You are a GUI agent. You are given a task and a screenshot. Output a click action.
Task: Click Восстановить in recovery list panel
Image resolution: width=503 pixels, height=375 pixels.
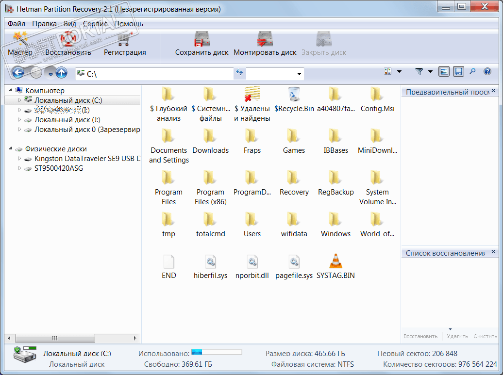click(x=420, y=336)
